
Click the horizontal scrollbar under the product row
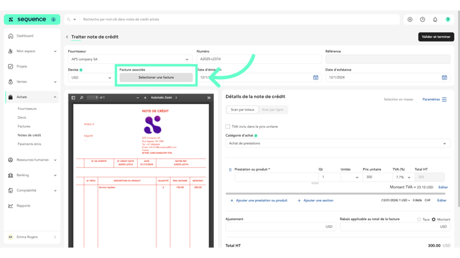click(x=336, y=193)
